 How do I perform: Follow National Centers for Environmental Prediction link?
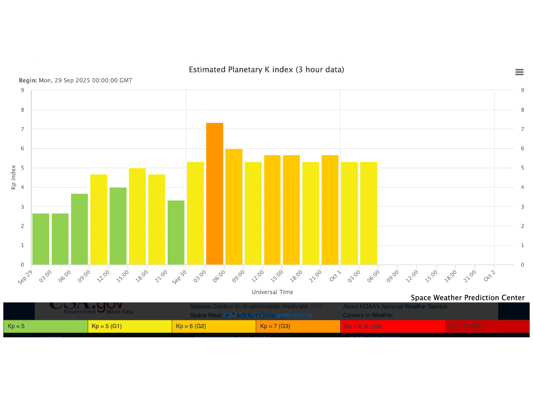click(x=248, y=307)
